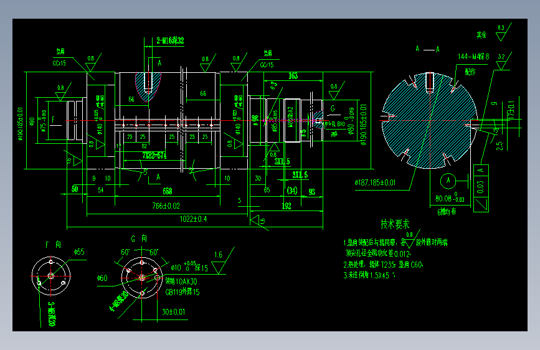Image resolution: width=540 pixels, height=350 pixels.
Task: Click the 'G 向' view label
Action: (139, 239)
